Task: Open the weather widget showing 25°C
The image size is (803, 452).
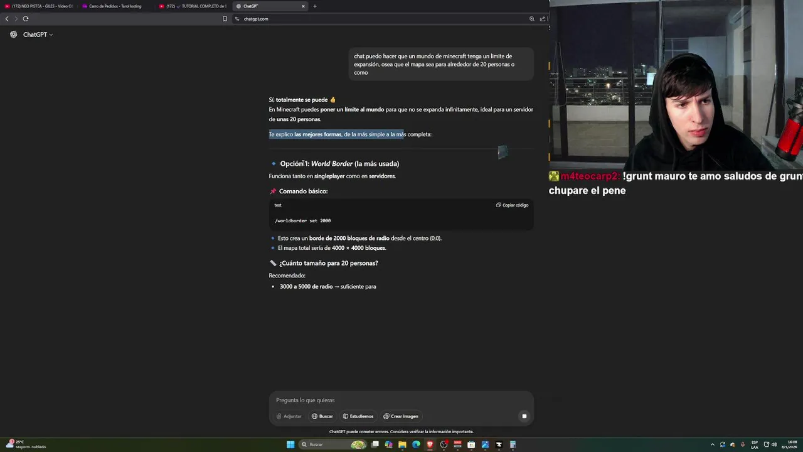Action: pyautogui.click(x=25, y=444)
